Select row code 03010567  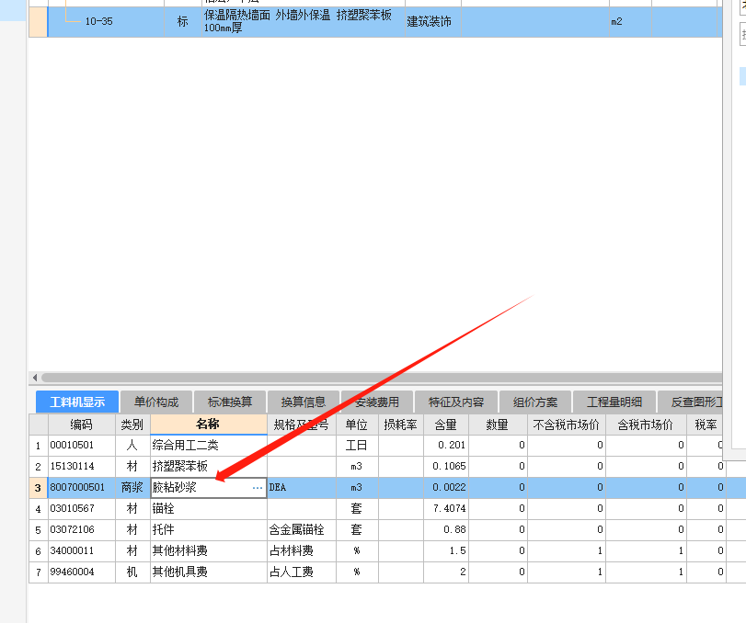click(x=81, y=508)
